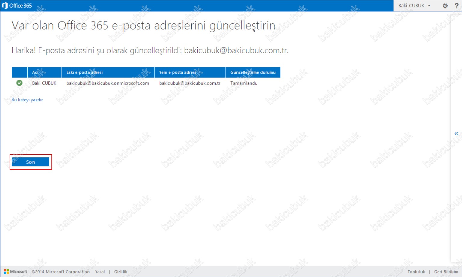Click the Son button
The width and height of the screenshot is (462, 277).
click(30, 162)
